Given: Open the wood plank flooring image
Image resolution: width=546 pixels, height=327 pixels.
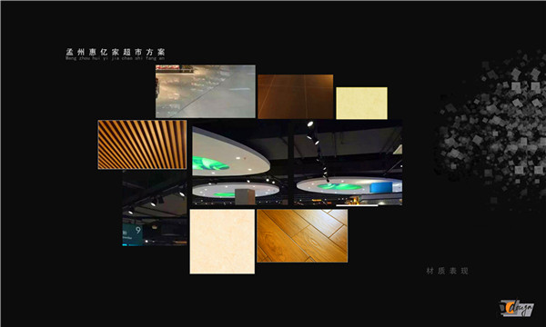Looking at the screenshot, I should click(302, 235).
